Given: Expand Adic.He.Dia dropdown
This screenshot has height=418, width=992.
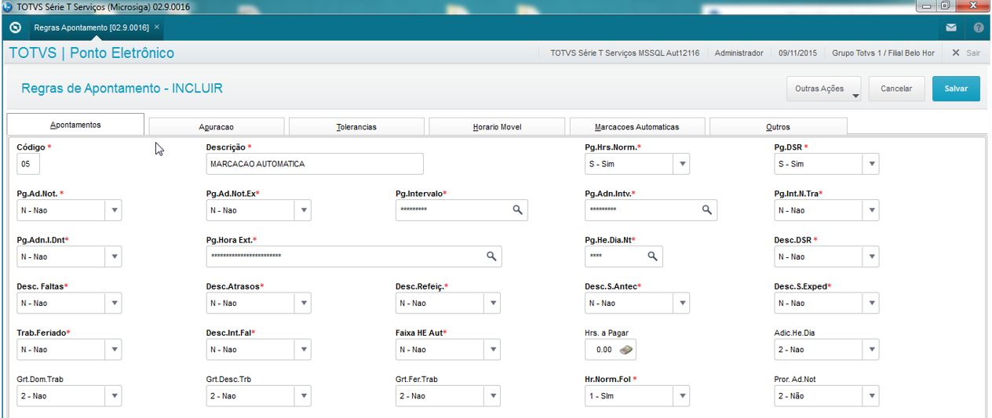Looking at the screenshot, I should pyautogui.click(x=870, y=350).
